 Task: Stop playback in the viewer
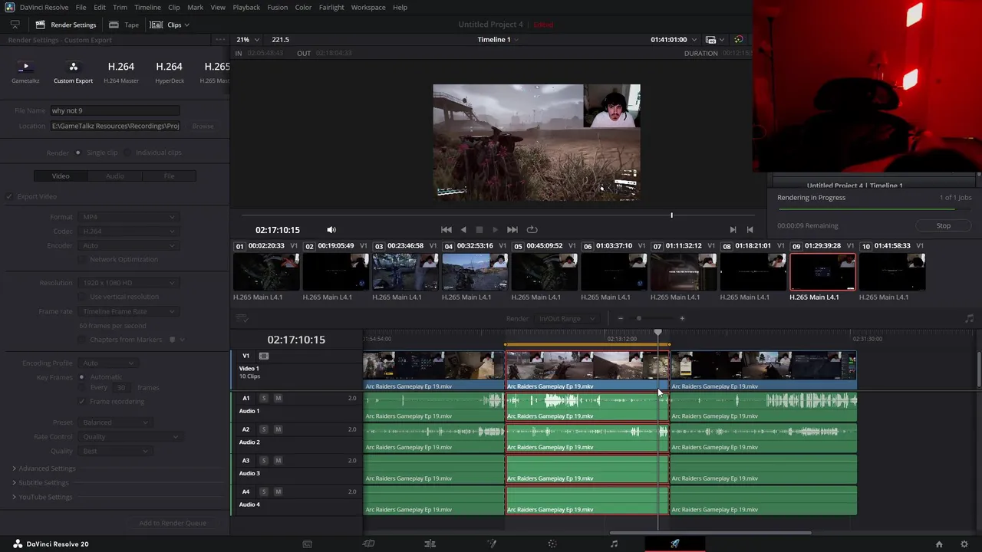[479, 229]
